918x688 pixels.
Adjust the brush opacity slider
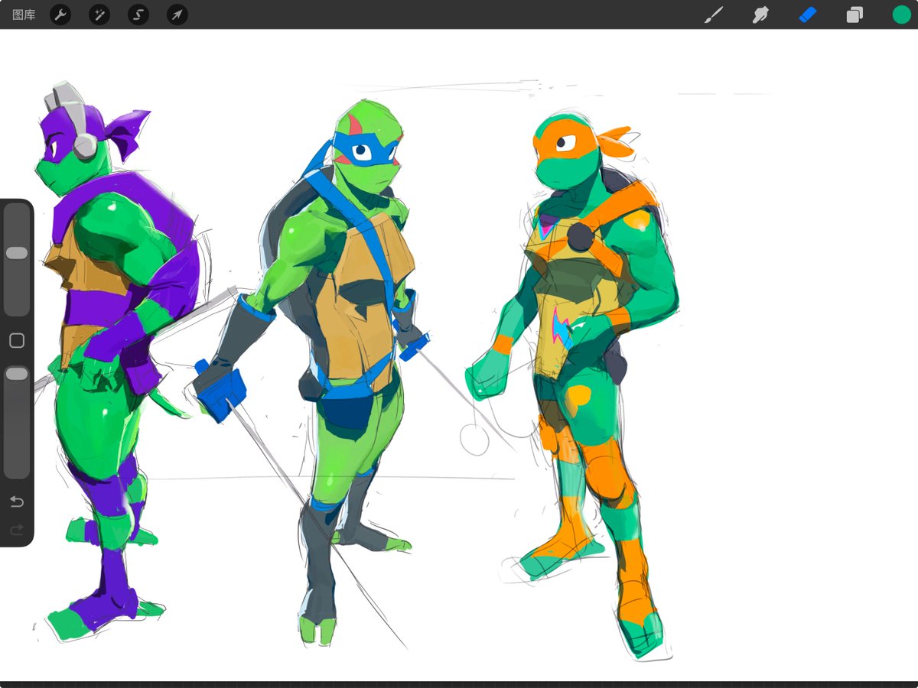(17, 422)
